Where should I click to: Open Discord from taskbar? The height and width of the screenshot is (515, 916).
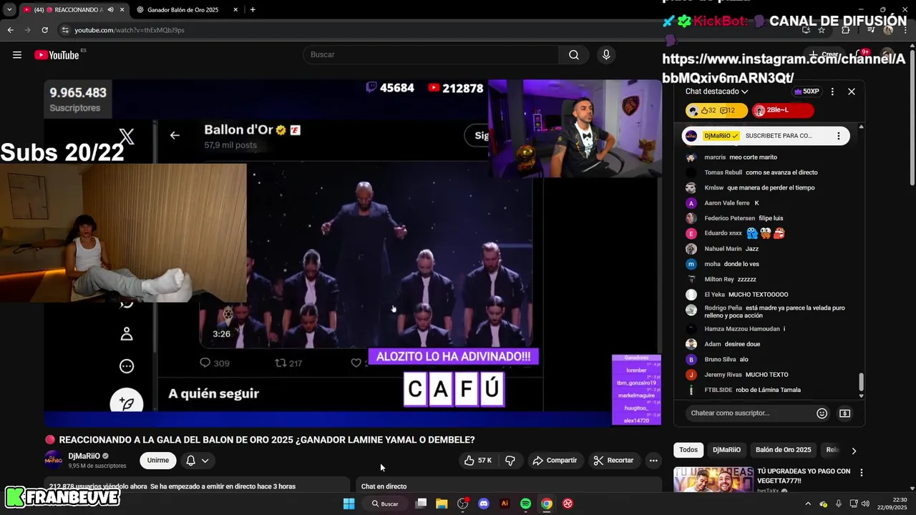tap(484, 504)
